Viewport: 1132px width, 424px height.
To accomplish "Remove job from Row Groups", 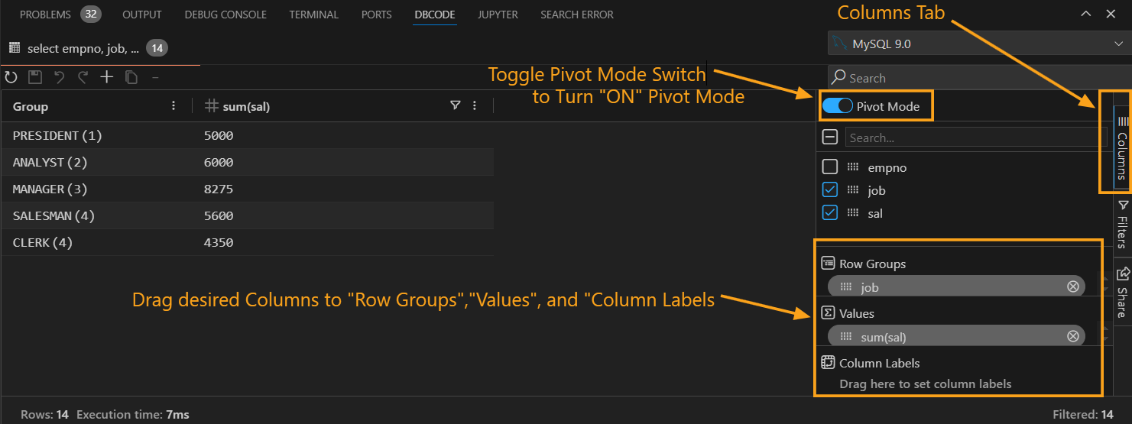I will click(x=1073, y=286).
